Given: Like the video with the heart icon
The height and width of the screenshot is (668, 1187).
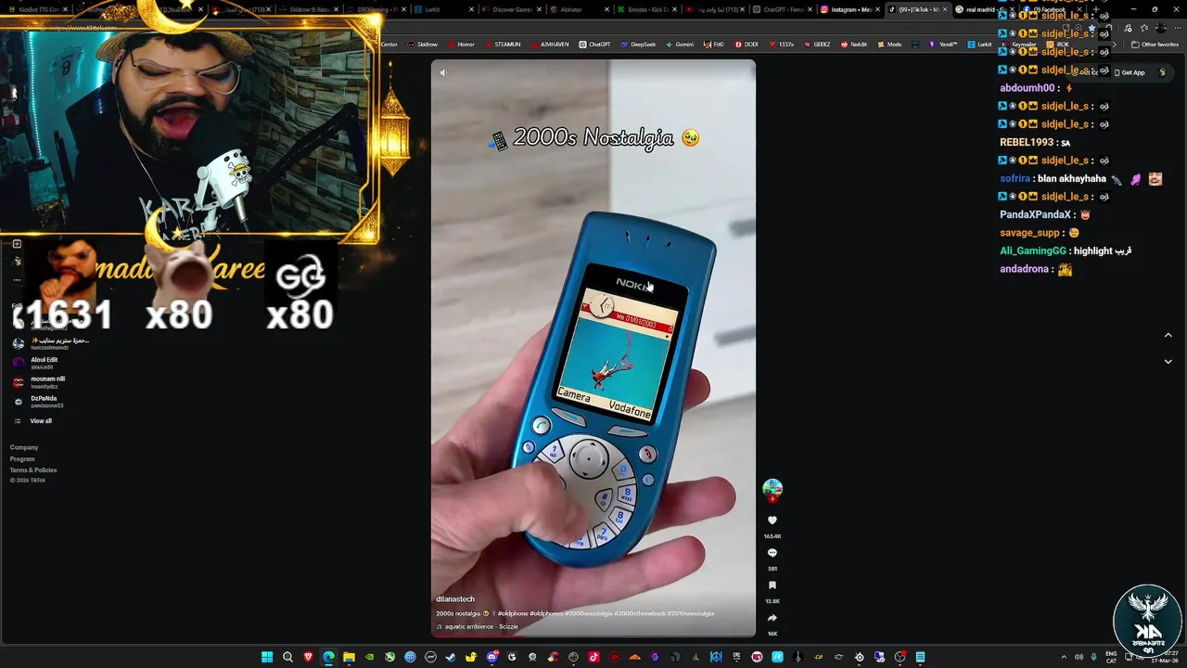Looking at the screenshot, I should pyautogui.click(x=772, y=520).
